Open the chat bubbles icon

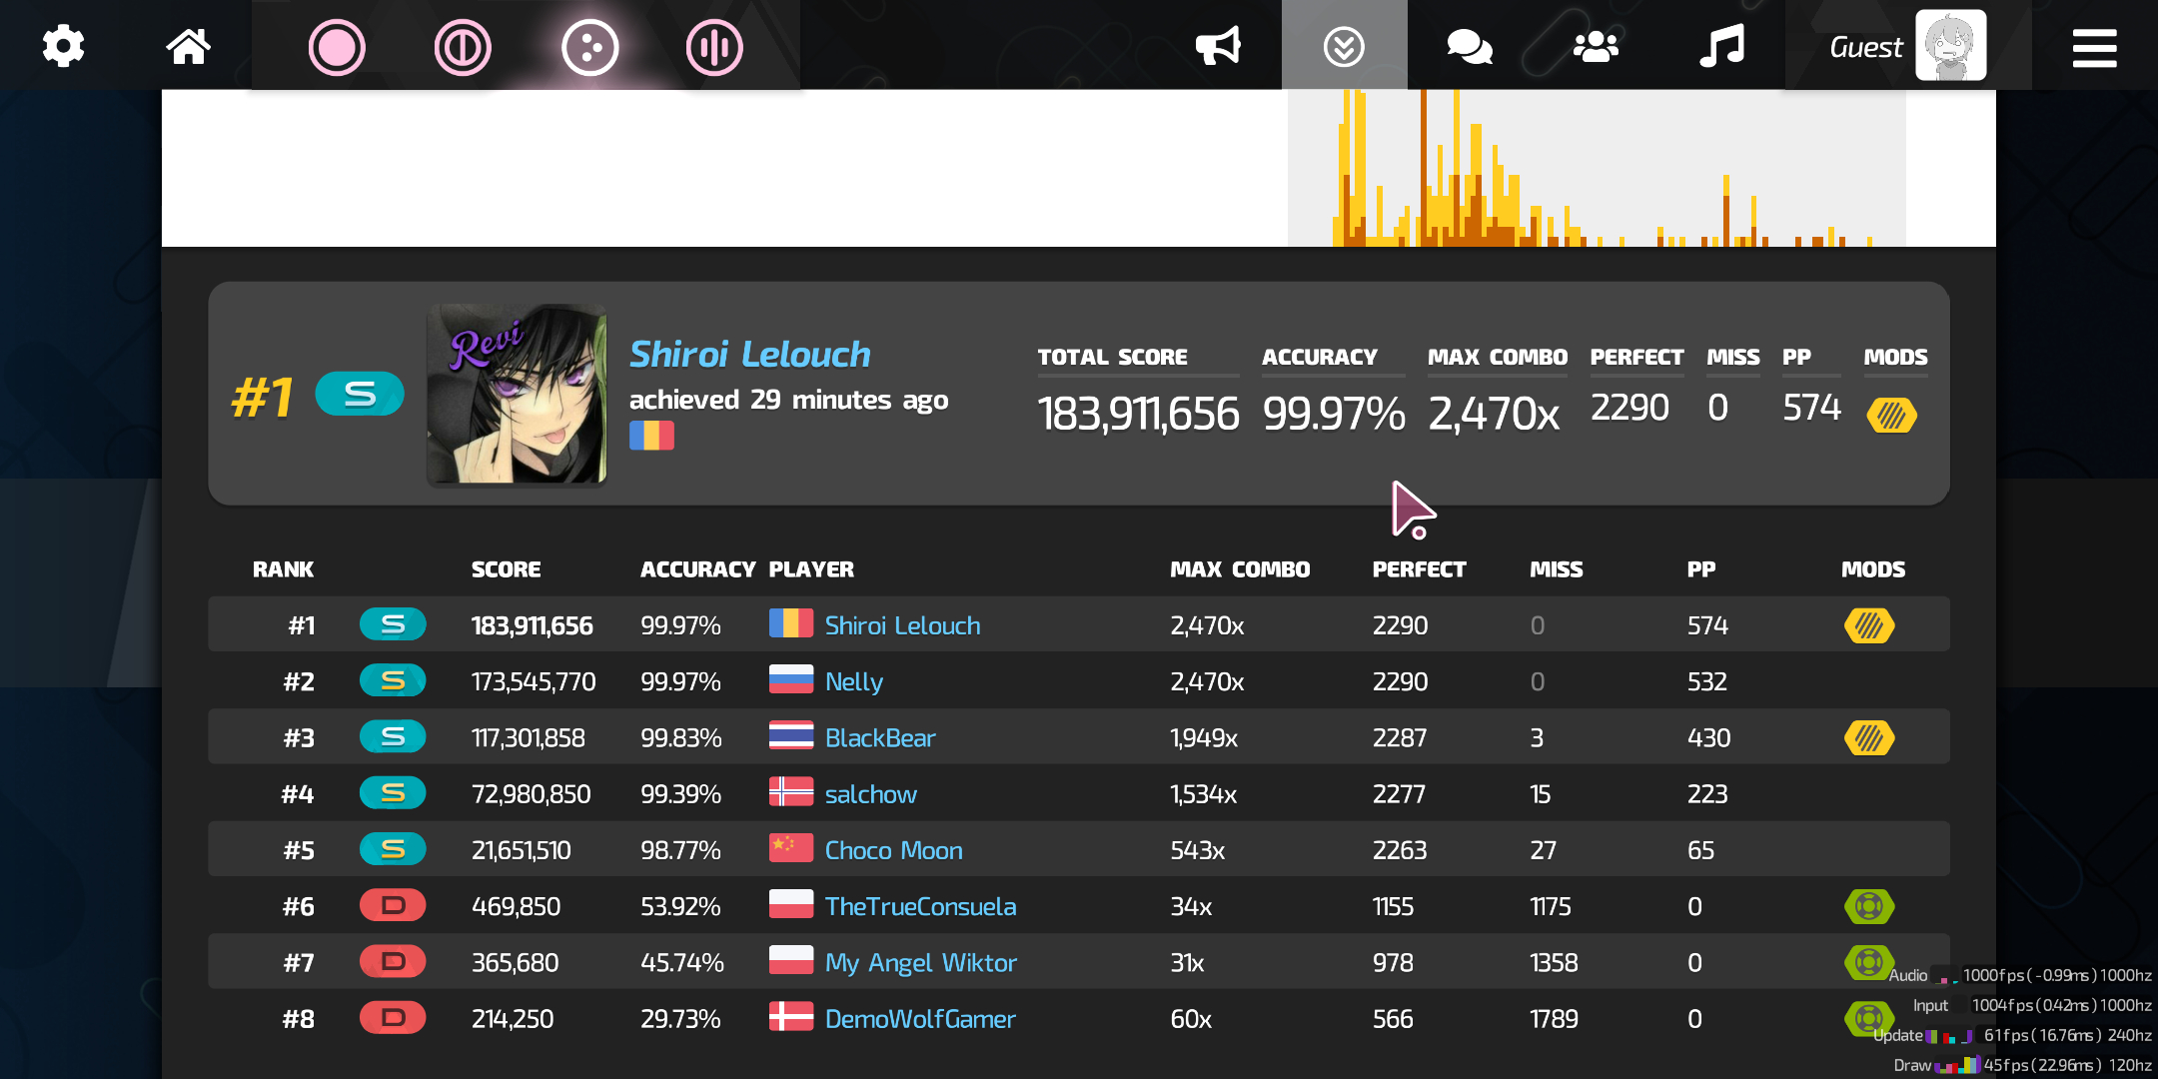[1470, 46]
